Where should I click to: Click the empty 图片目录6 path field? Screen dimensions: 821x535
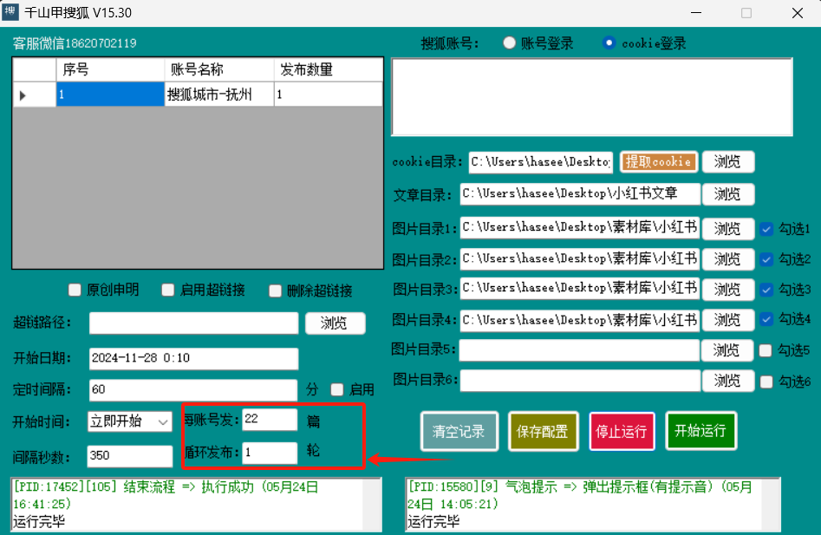point(580,381)
